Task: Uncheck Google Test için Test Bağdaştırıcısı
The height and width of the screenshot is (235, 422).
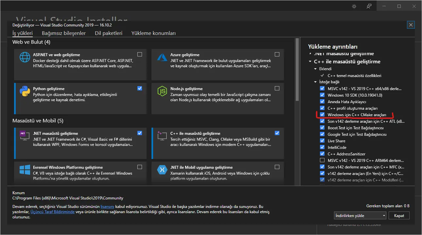Action: point(322,134)
